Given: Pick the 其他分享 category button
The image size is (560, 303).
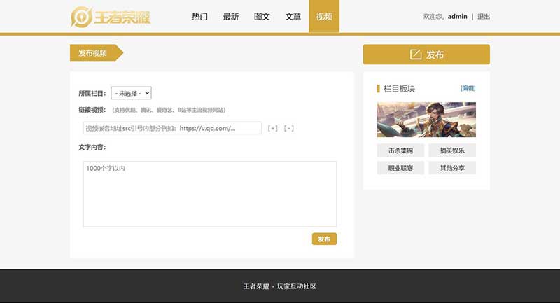Looking at the screenshot, I should 452,168.
